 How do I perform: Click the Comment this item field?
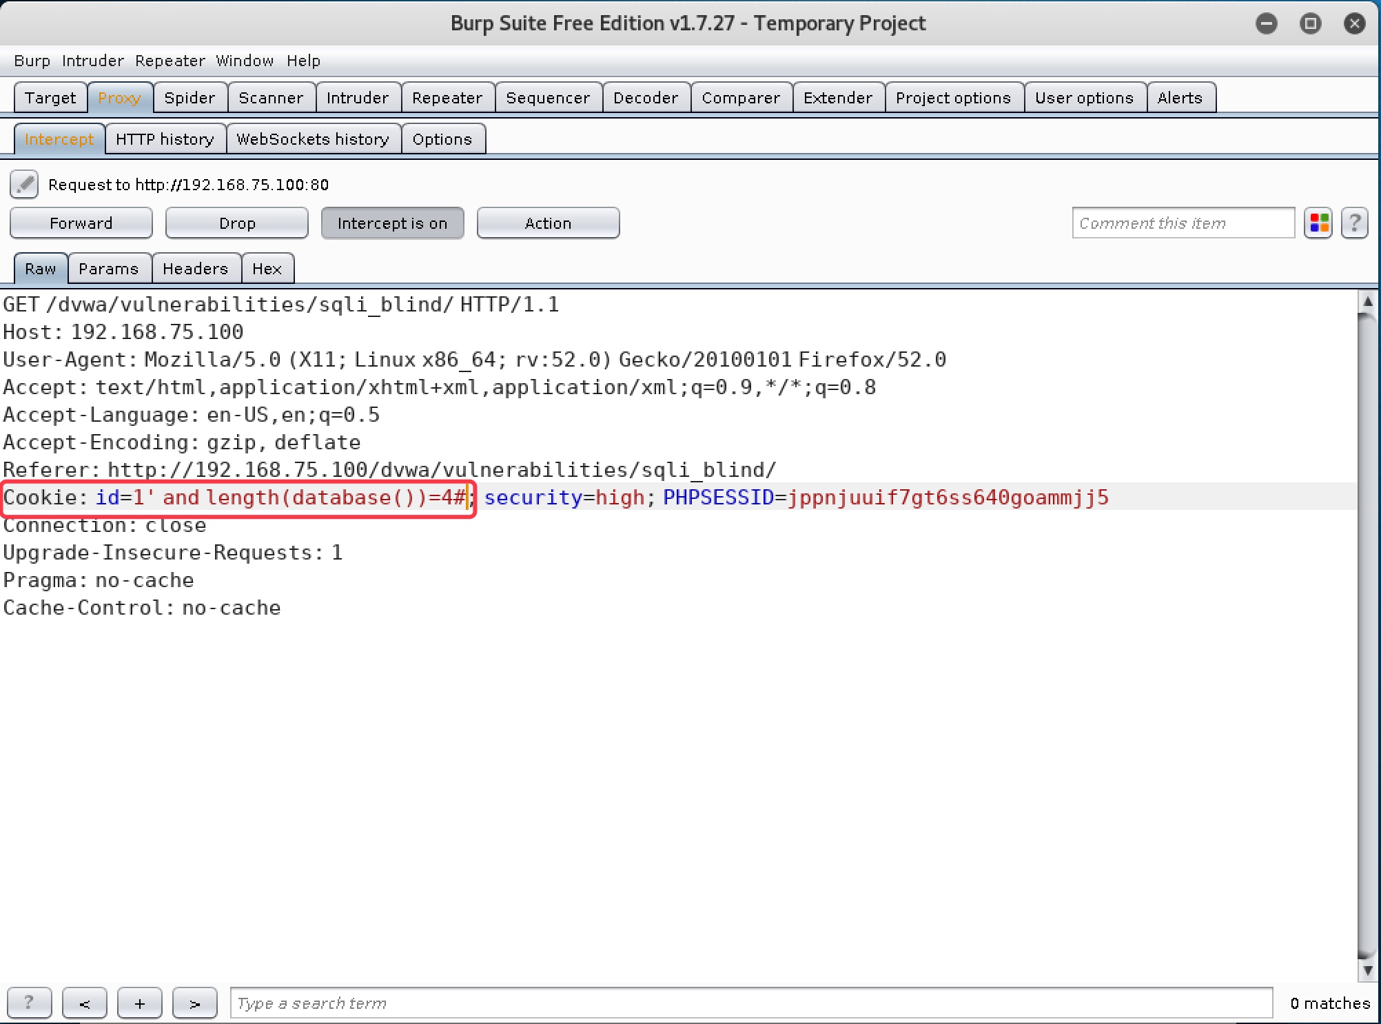tap(1183, 223)
